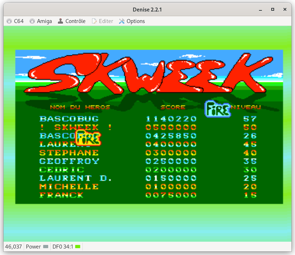Click the level value 25
Screen dimensions: 295x255
coord(250,178)
